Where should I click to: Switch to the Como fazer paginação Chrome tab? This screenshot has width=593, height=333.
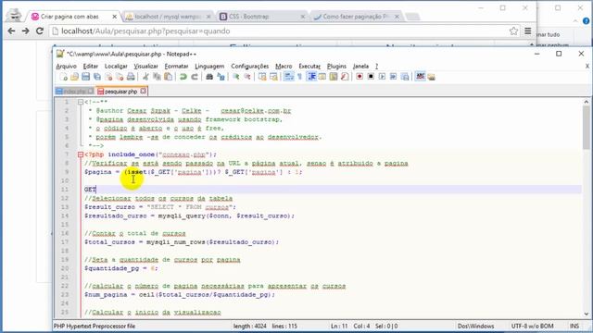click(x=356, y=17)
